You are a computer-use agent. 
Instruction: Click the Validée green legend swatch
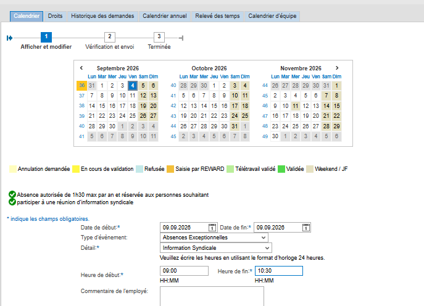[281, 169]
